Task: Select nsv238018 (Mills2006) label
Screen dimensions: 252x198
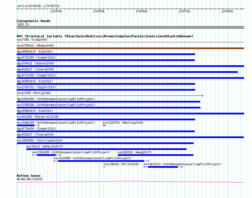Action: (x=121, y=164)
